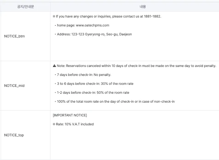Open the www.oatechpms.com home page address
The image size is (219, 160).
[x=92, y=25]
